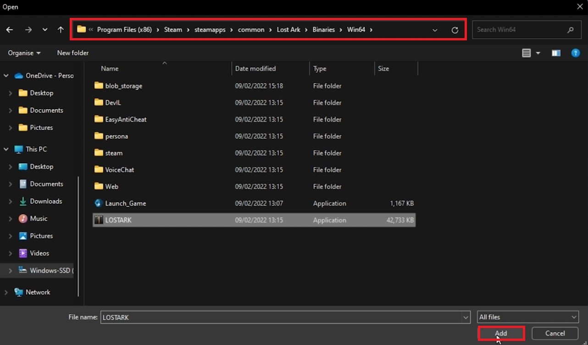Click the navigation pane scrollbar

point(78,236)
